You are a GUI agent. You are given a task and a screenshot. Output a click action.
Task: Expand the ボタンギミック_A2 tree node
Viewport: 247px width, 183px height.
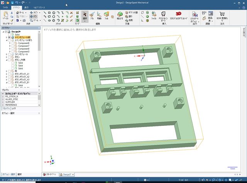(7, 77)
